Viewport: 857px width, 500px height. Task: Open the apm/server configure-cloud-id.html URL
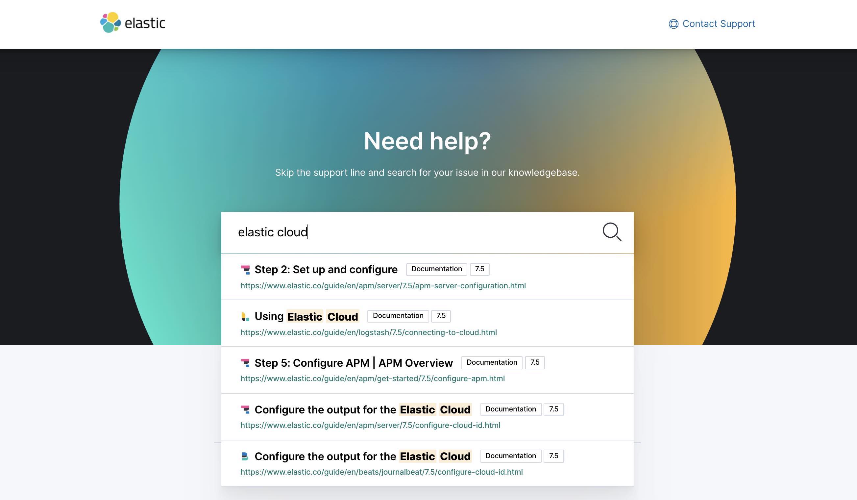click(x=370, y=425)
